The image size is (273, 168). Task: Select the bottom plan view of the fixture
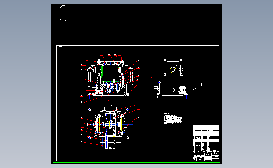point(110,127)
